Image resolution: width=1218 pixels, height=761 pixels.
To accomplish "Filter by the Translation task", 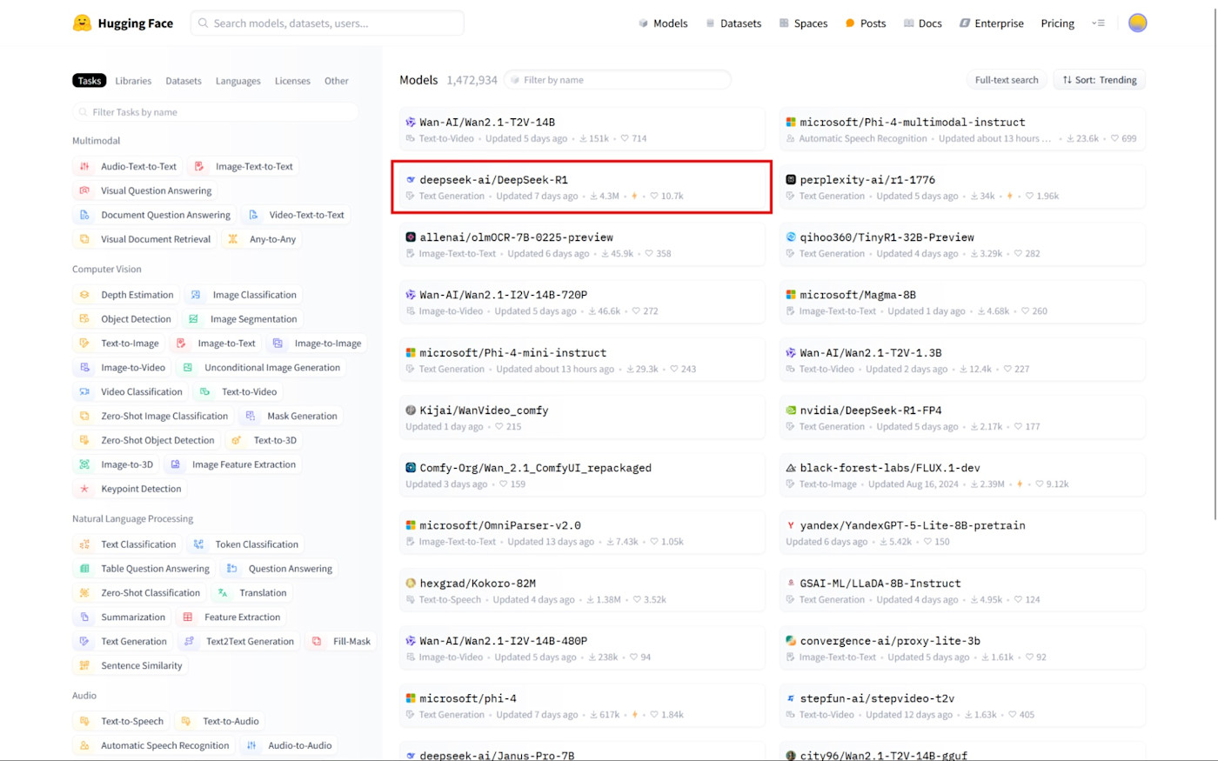I will coord(252,593).
